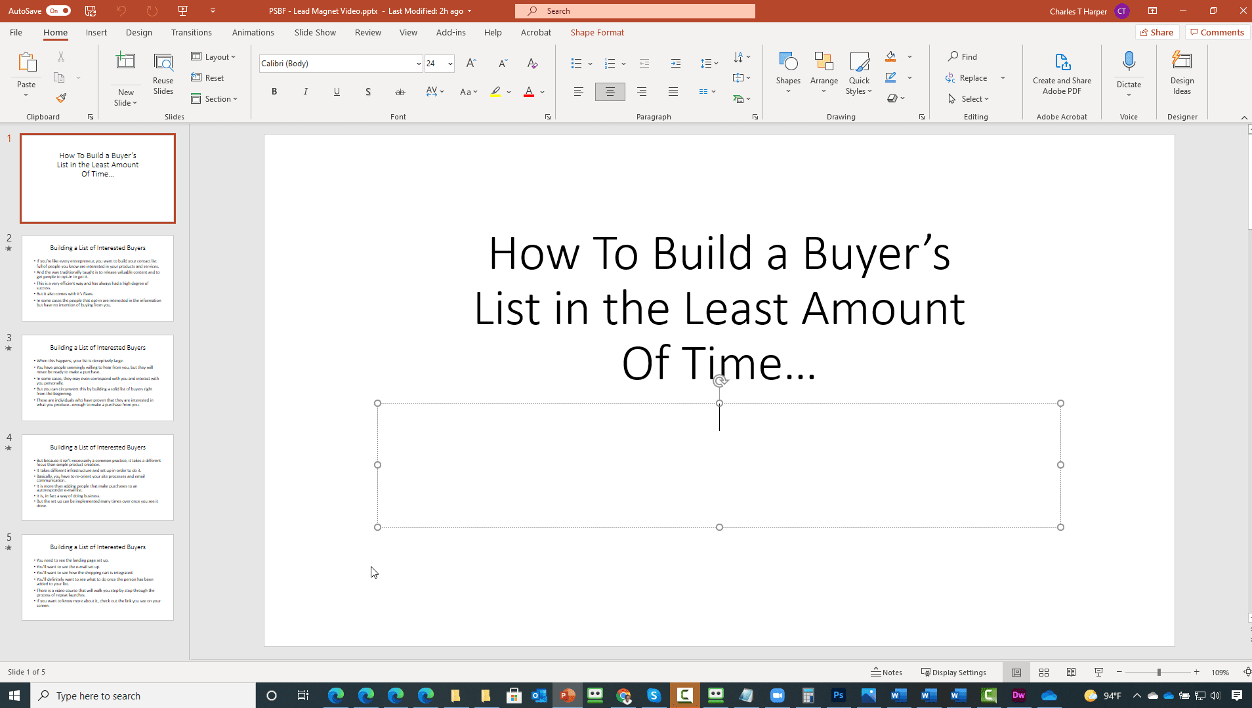Open Quick Styles gallery

859,73
